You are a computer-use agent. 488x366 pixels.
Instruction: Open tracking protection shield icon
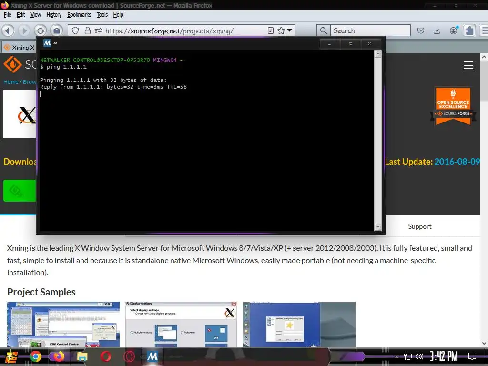tap(75, 30)
